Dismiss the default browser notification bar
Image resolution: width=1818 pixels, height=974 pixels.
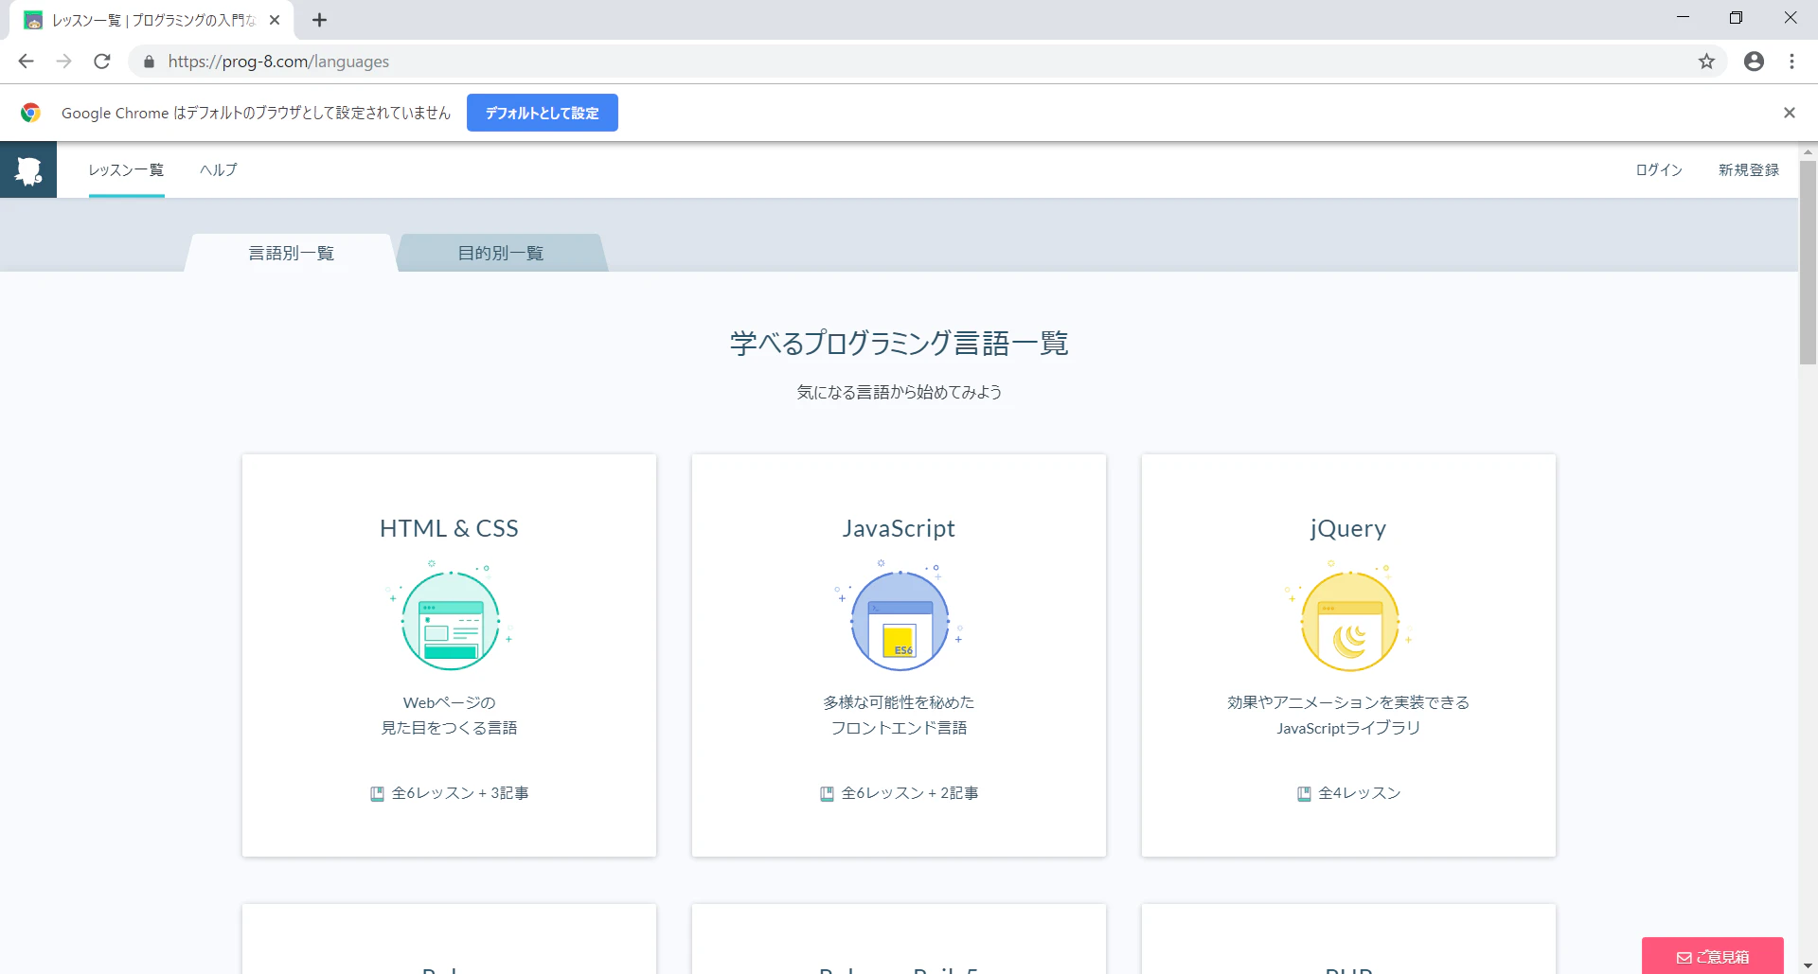pyautogui.click(x=1789, y=113)
